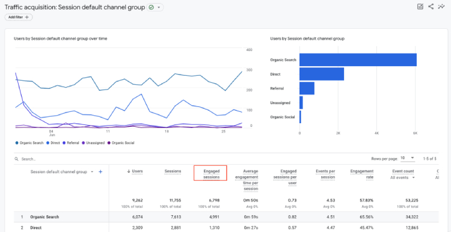
Task: Click the share report icon
Action: (x=431, y=7)
